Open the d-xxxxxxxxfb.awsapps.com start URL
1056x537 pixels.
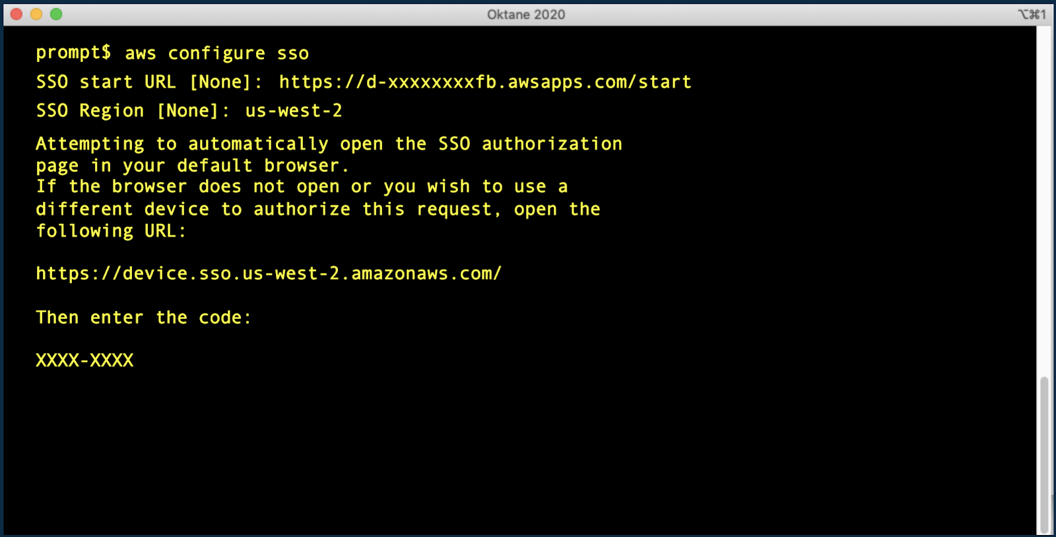tap(484, 82)
